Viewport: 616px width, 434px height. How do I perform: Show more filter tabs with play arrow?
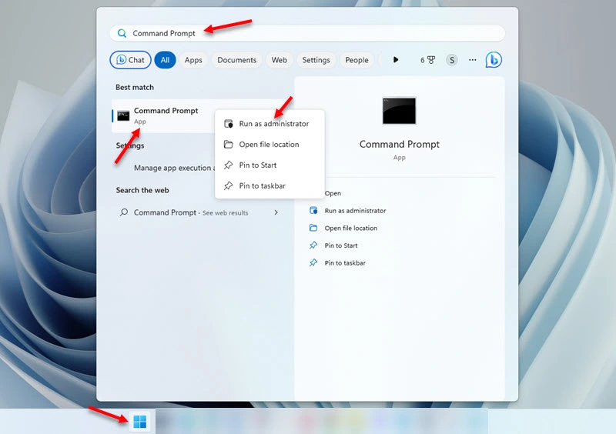396,60
